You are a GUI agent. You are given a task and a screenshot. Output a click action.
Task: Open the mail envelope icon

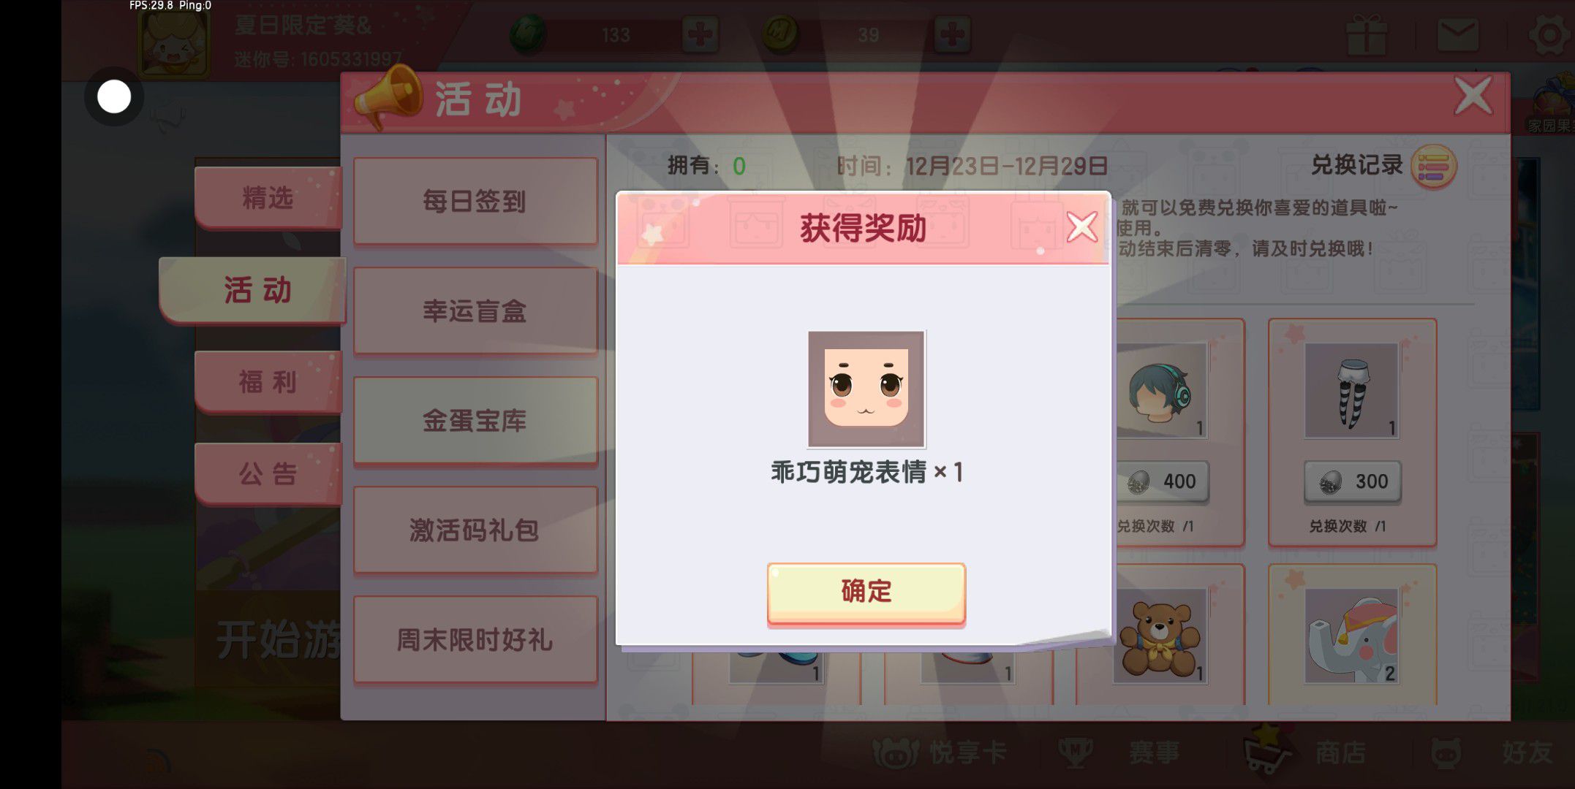[x=1458, y=34]
